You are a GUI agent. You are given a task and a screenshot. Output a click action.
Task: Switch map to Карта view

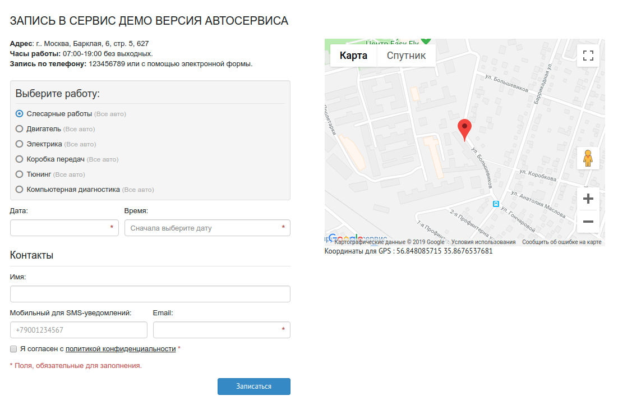[x=353, y=56]
